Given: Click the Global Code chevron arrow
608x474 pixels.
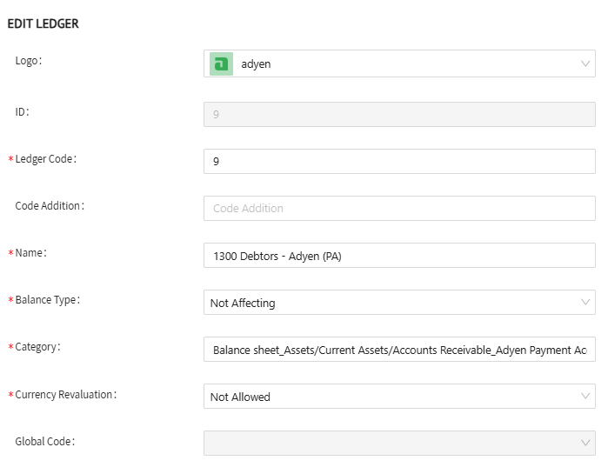Looking at the screenshot, I should pos(585,443).
